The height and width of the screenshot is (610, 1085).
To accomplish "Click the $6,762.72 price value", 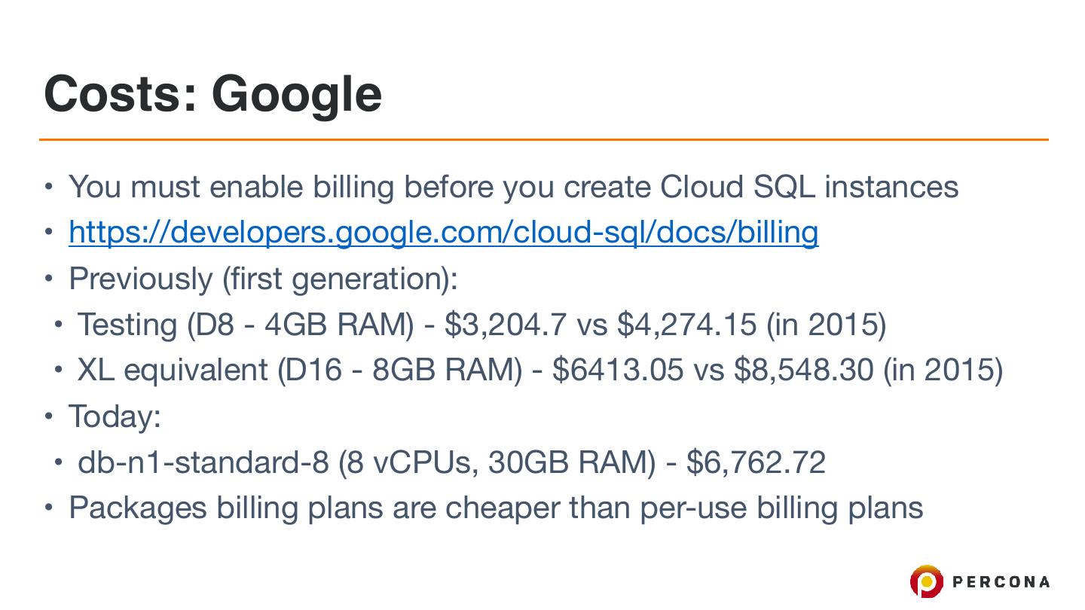I will click(x=756, y=462).
